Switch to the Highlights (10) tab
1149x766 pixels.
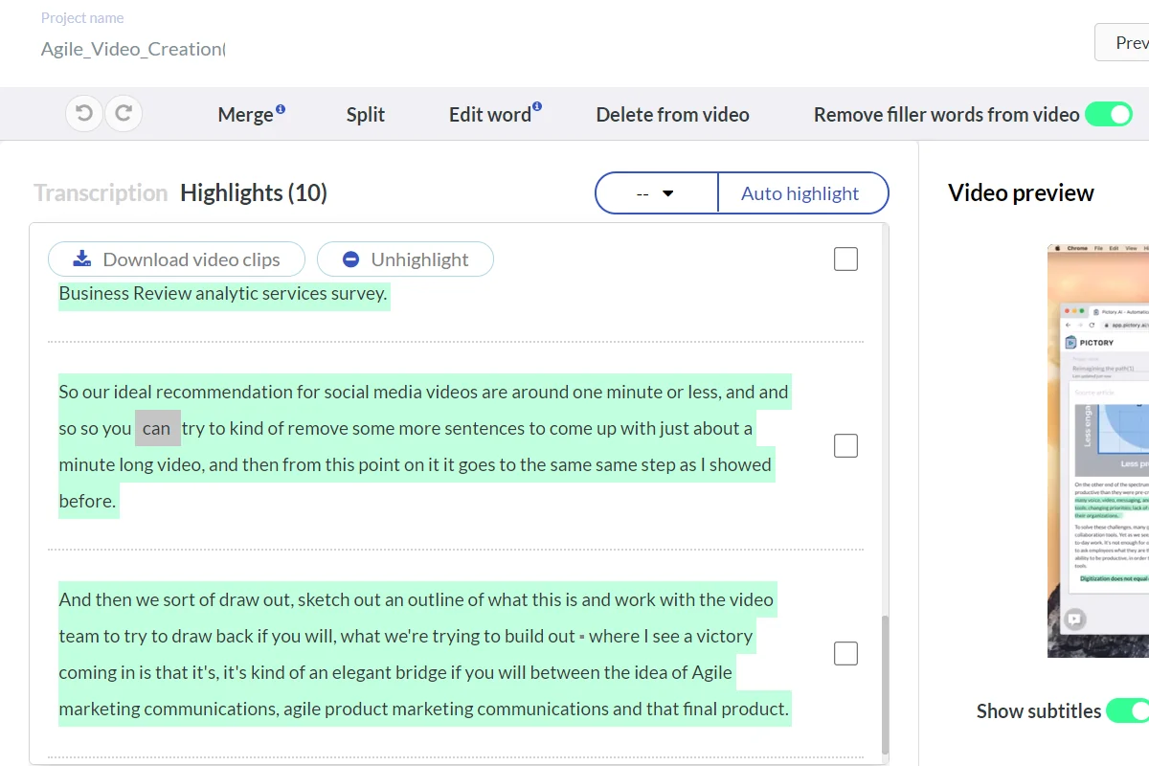click(254, 193)
